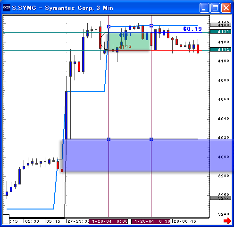Screen dimensions: 234x227
Task: Click the 4000 price scale label
Action: 223,157
